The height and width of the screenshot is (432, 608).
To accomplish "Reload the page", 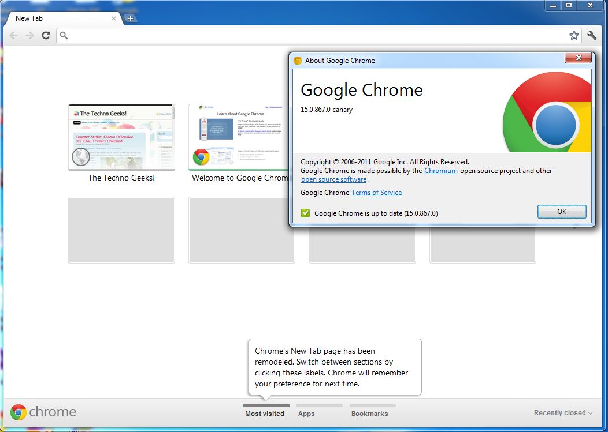I will (x=46, y=35).
